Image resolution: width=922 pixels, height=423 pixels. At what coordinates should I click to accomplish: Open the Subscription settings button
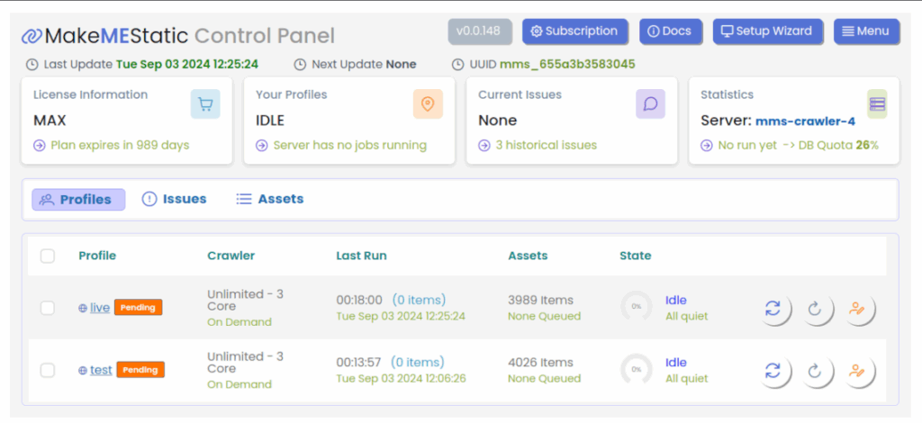click(x=574, y=31)
